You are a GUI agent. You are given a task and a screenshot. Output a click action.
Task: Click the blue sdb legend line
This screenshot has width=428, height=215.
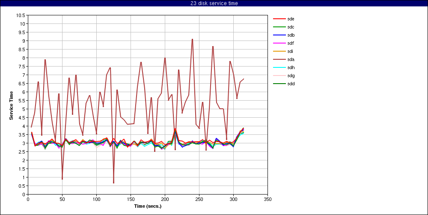279,35
